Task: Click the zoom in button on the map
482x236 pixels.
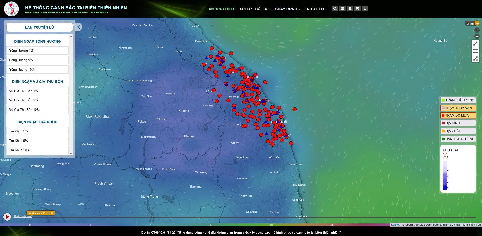Action: [476, 30]
